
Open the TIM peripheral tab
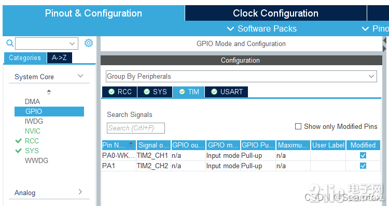pos(189,92)
